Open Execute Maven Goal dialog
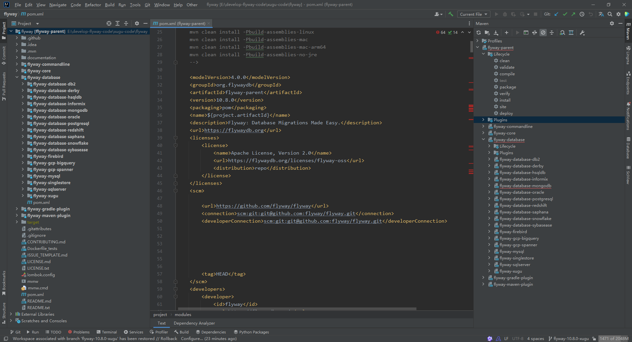Image resolution: width=632 pixels, height=342 pixels. 526,33
